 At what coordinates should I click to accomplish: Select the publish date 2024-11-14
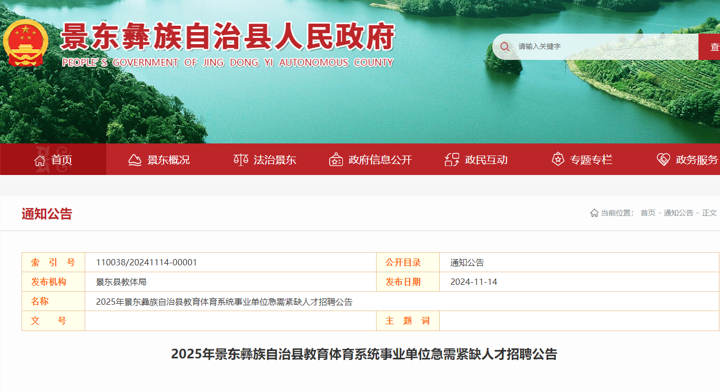click(474, 282)
